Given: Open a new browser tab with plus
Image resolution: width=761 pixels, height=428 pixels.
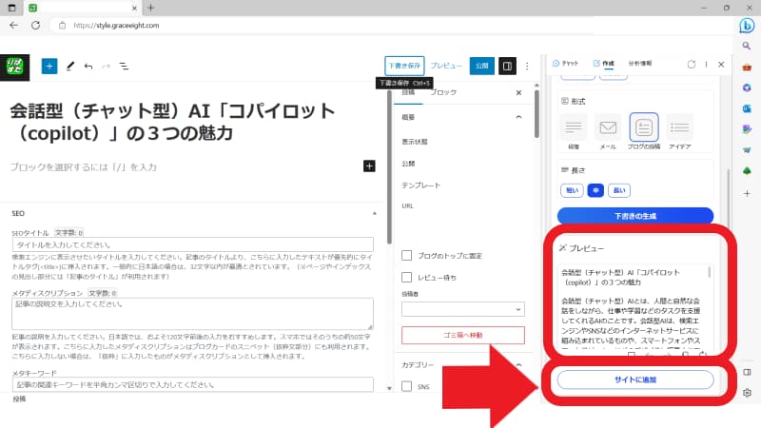Looking at the screenshot, I should pyautogui.click(x=151, y=8).
